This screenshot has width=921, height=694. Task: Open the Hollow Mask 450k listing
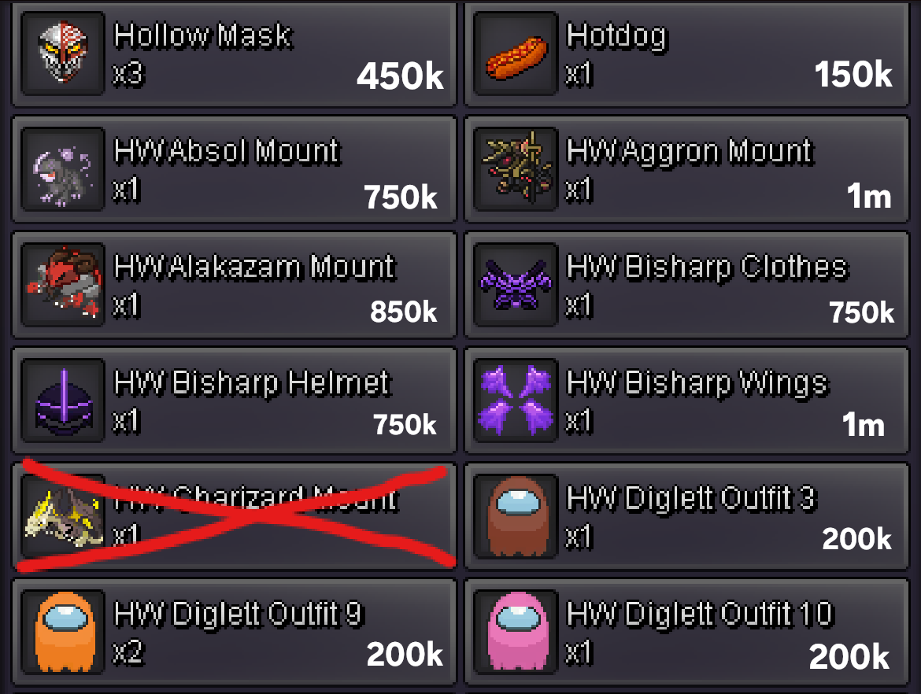pos(234,54)
